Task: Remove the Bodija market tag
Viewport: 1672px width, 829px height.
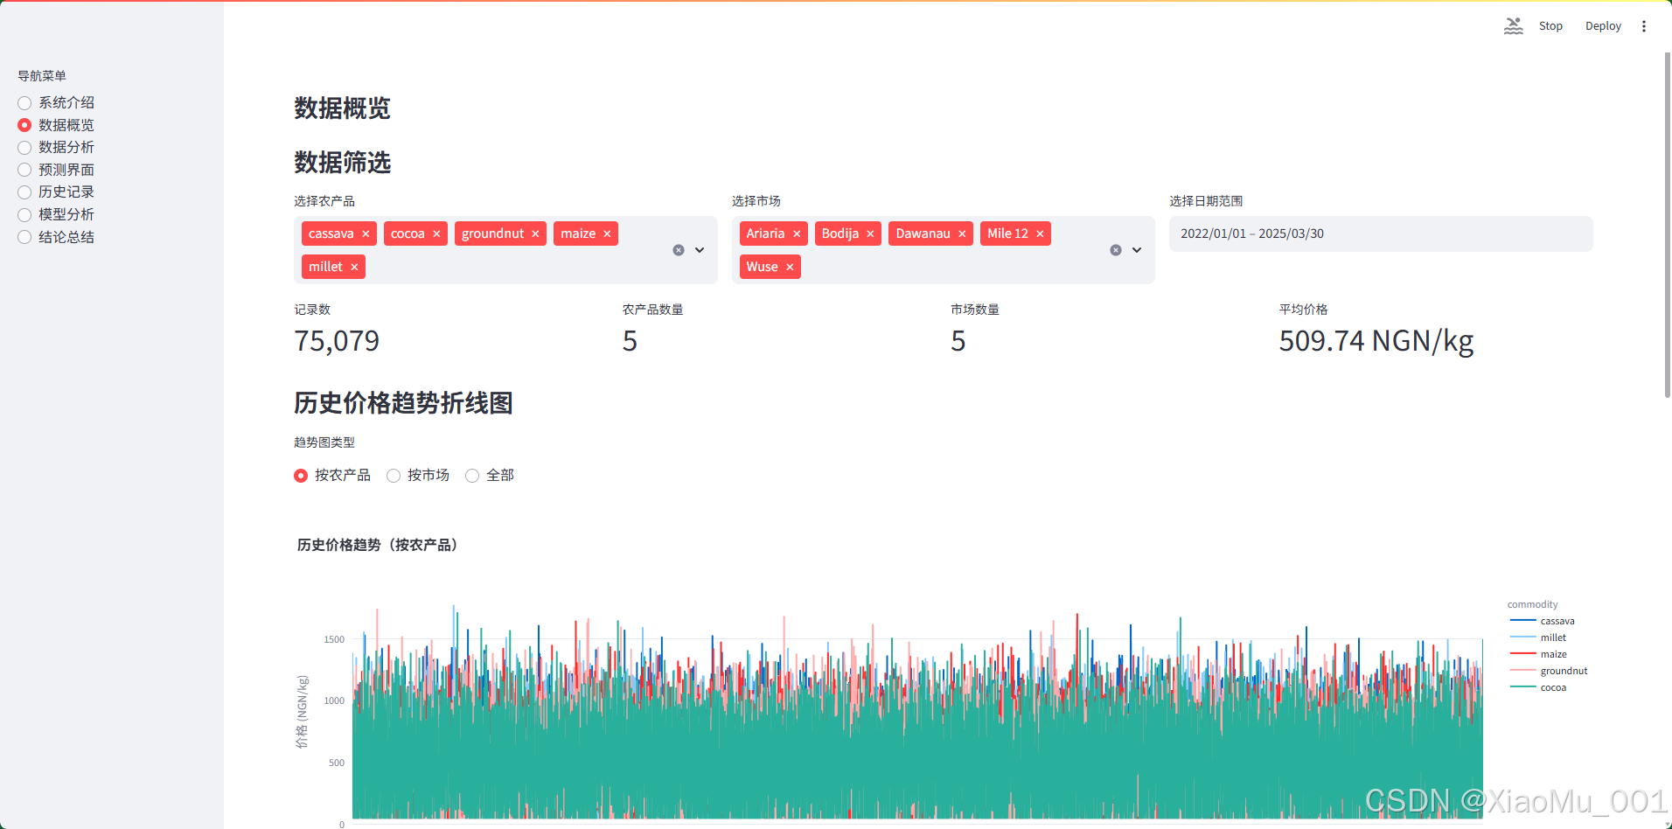Action: pyautogui.click(x=870, y=234)
